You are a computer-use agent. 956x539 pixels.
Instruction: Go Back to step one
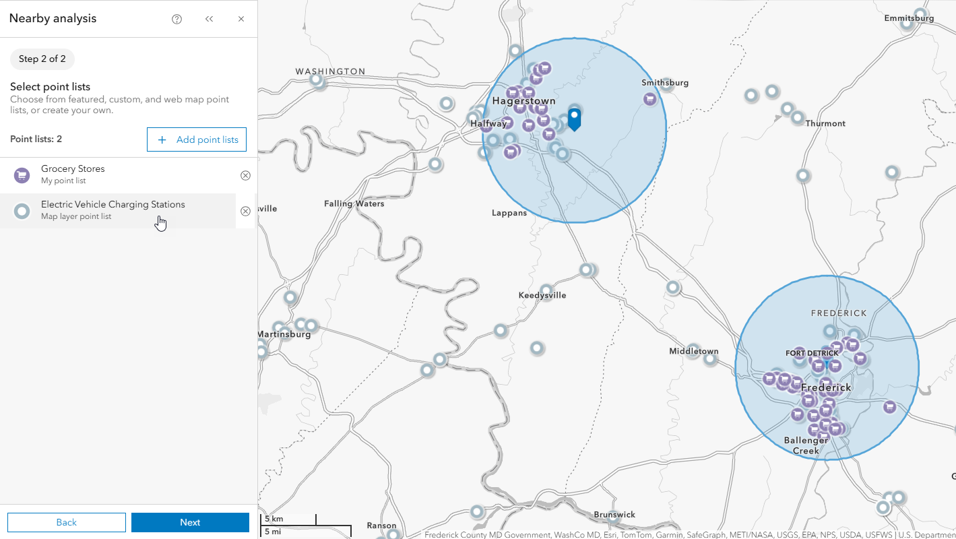[66, 522]
